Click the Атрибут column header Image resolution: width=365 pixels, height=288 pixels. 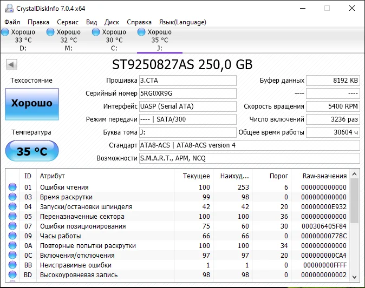coord(105,176)
